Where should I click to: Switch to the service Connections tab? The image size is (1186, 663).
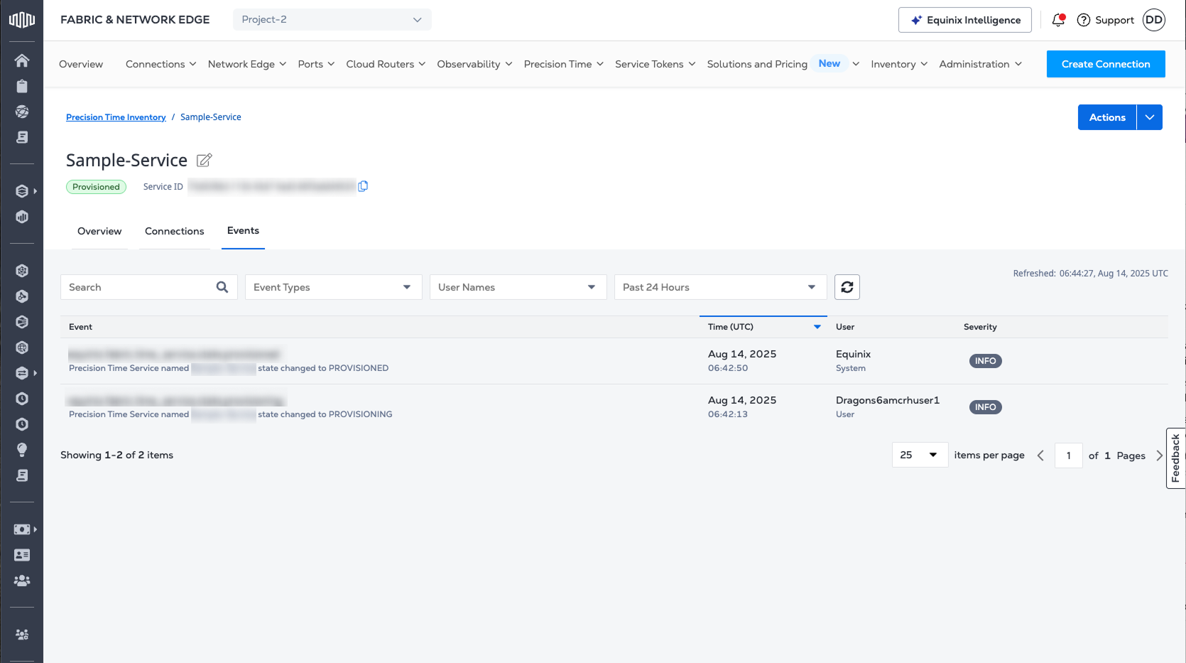[x=175, y=231]
